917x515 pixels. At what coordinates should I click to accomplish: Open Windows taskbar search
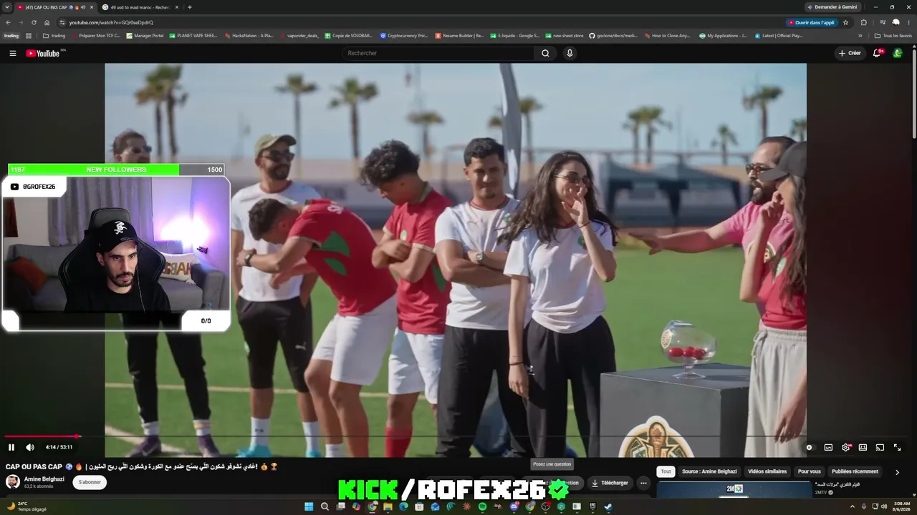pos(325,506)
